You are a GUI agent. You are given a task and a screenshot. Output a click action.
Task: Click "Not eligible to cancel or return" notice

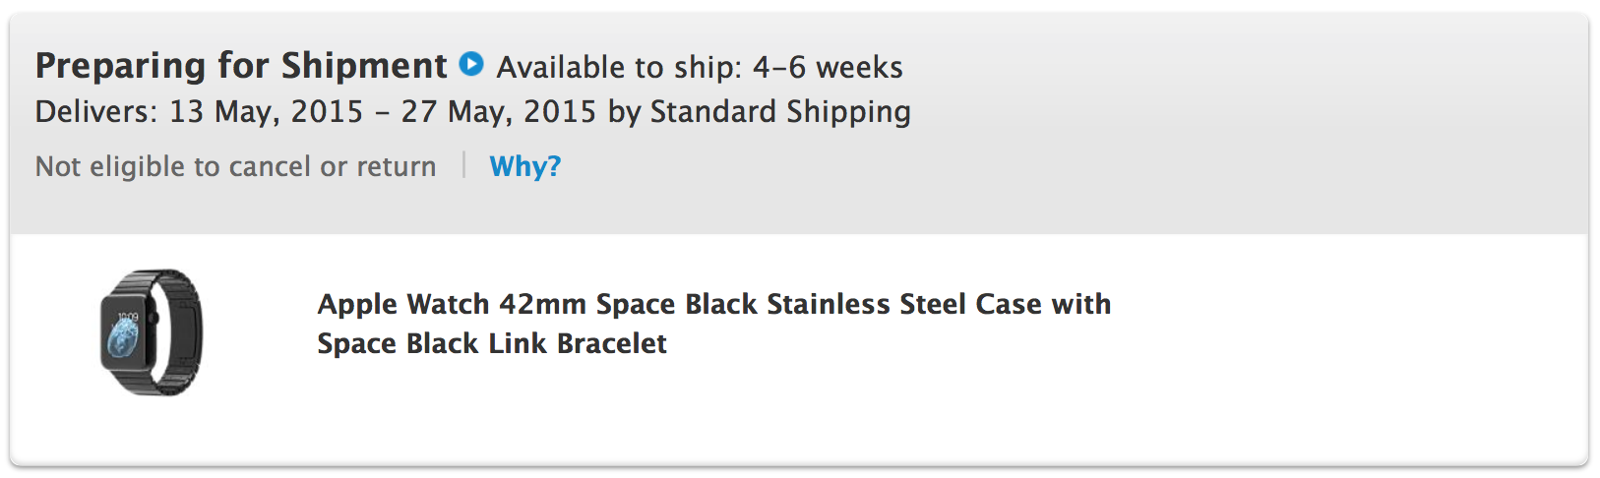point(235,166)
